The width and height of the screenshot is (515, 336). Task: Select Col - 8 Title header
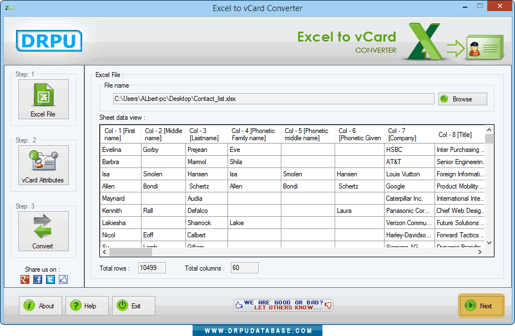[x=460, y=134]
